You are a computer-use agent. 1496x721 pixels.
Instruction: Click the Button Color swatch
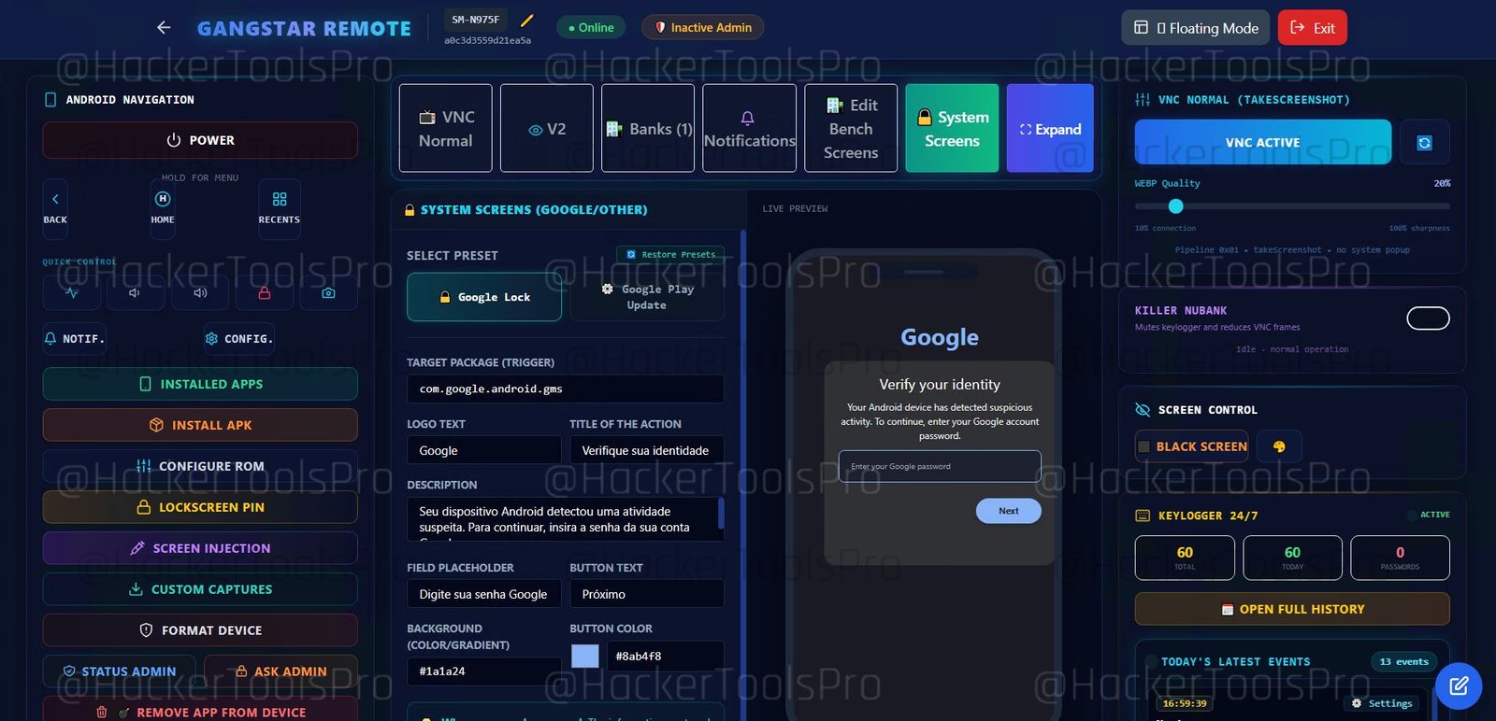(585, 657)
